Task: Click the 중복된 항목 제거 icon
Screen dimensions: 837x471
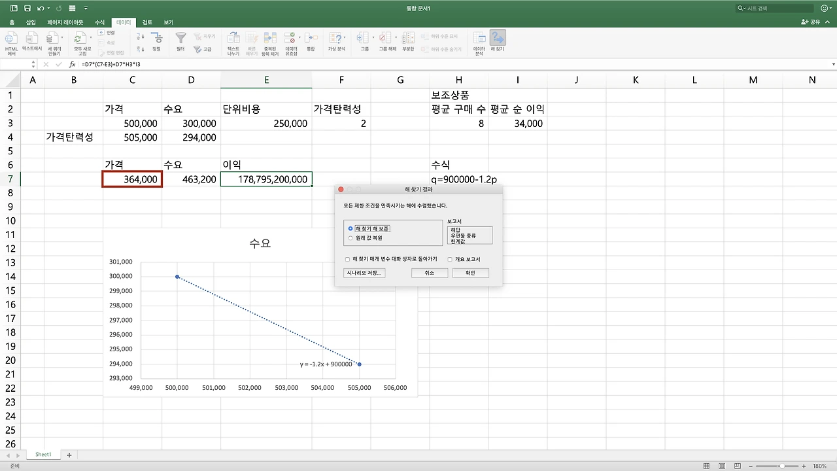Action: (x=270, y=38)
